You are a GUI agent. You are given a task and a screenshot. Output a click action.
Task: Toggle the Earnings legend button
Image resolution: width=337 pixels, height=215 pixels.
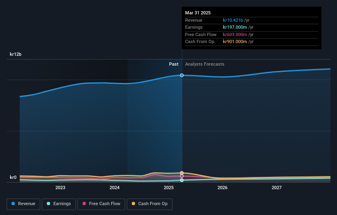pos(59,204)
